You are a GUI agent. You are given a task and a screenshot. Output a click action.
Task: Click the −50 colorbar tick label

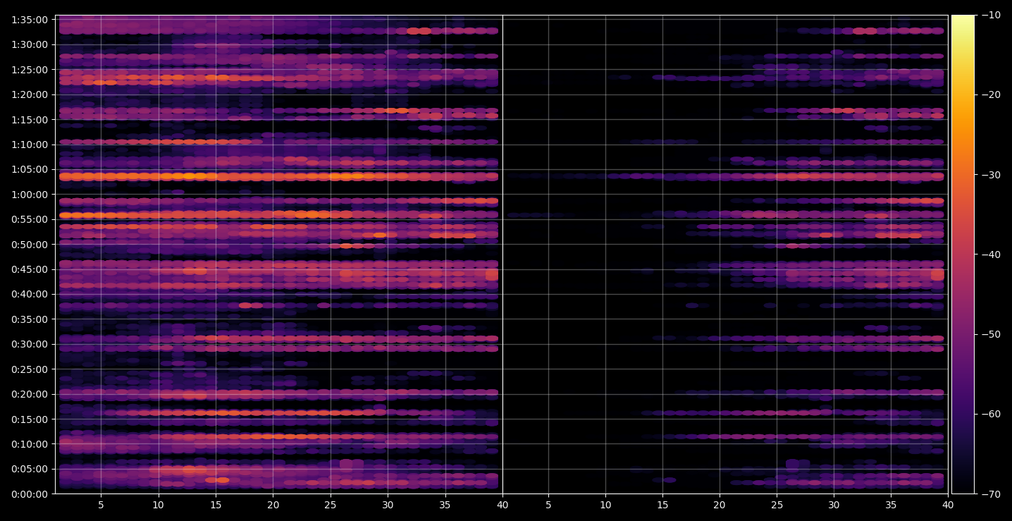click(990, 334)
